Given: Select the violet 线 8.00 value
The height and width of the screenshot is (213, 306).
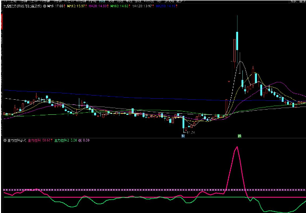Looking at the screenshot, I should coord(84,140).
